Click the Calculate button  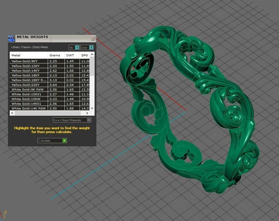click(x=52, y=141)
